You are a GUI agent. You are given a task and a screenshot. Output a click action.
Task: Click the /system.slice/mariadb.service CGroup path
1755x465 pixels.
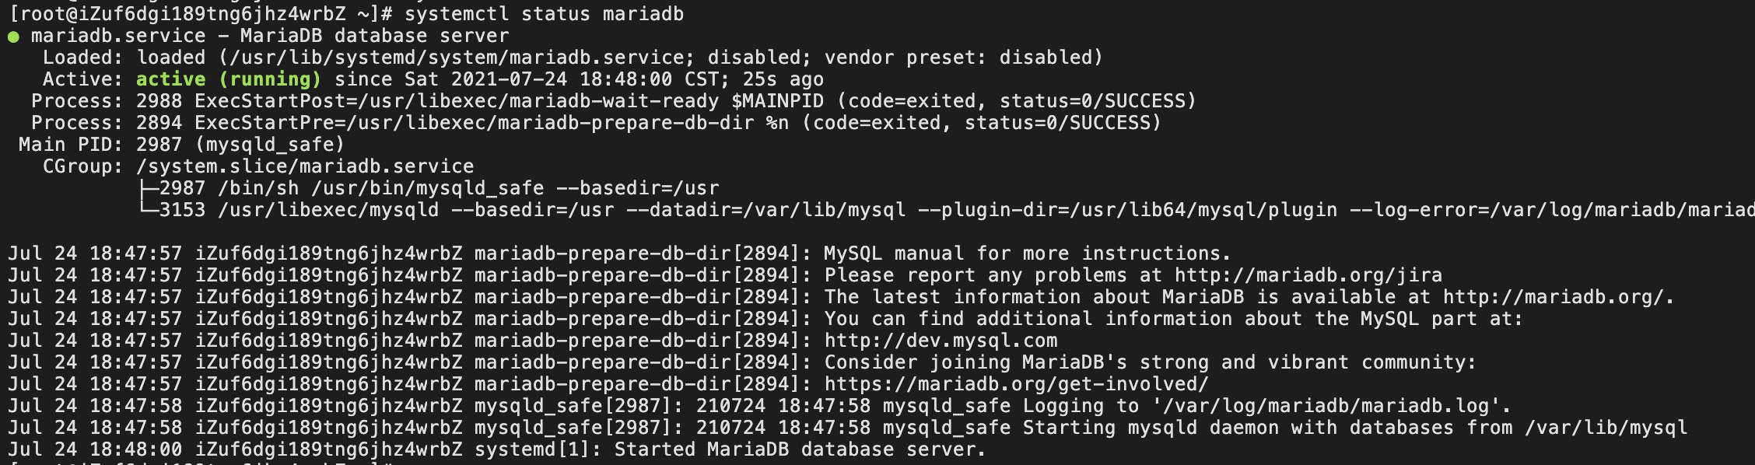(305, 166)
